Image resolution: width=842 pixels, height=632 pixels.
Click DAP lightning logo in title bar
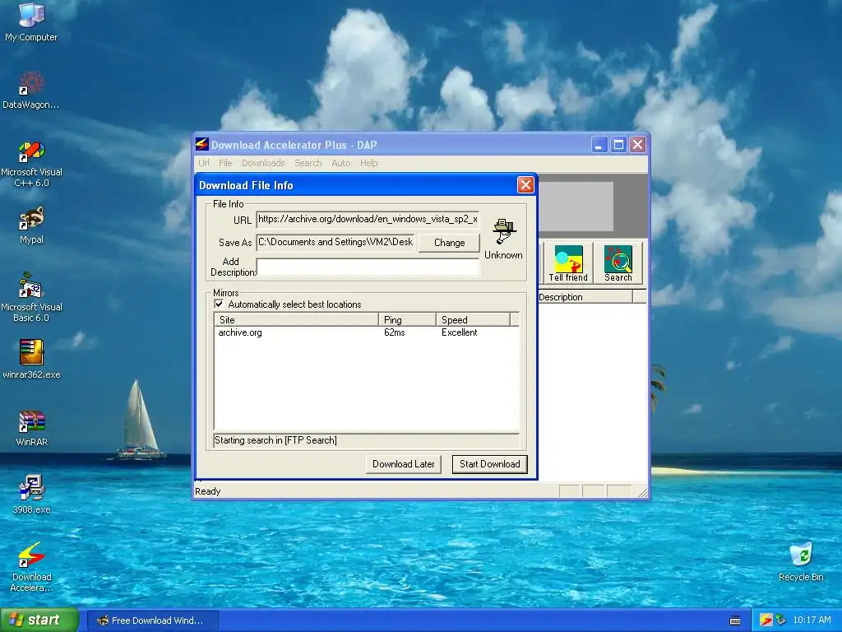click(x=202, y=144)
